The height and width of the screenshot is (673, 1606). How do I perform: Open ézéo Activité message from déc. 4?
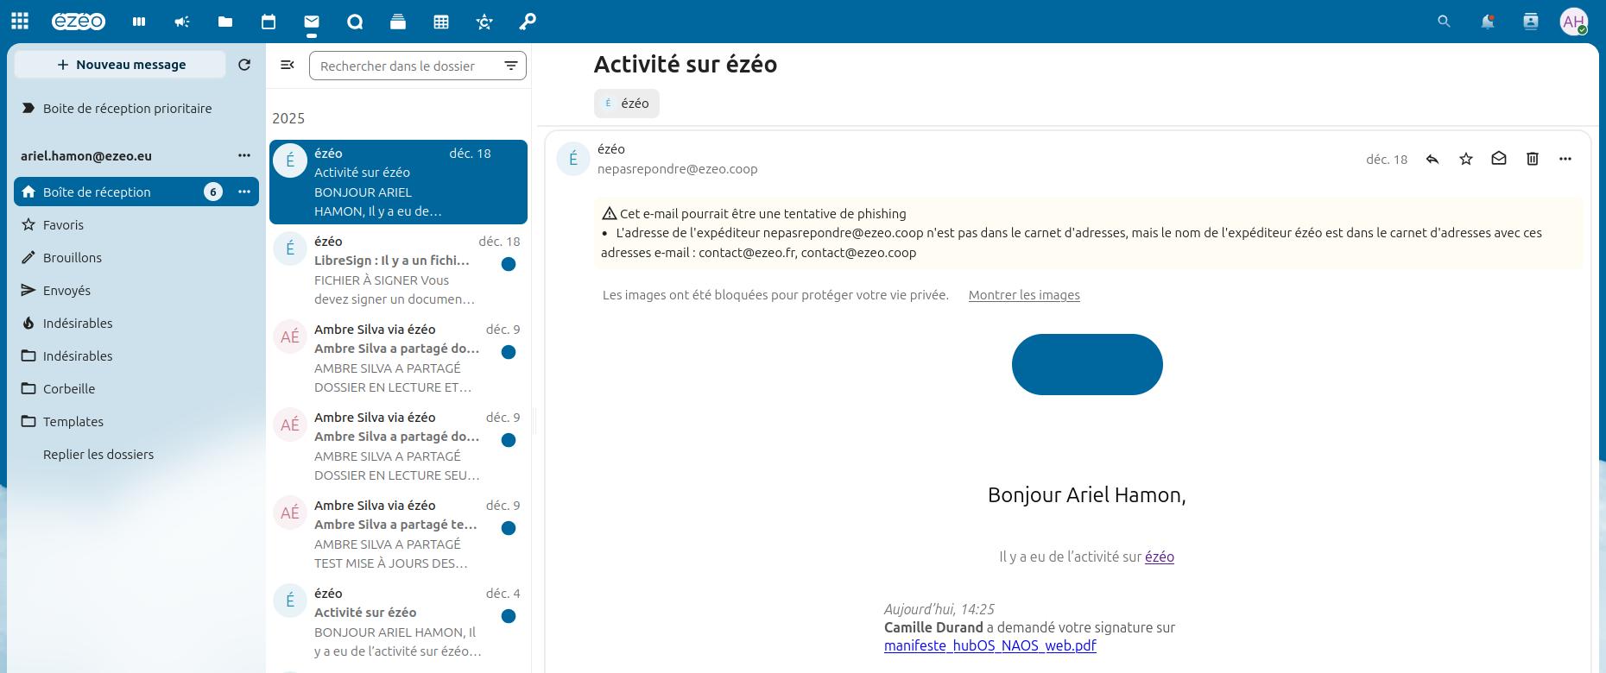point(398,622)
